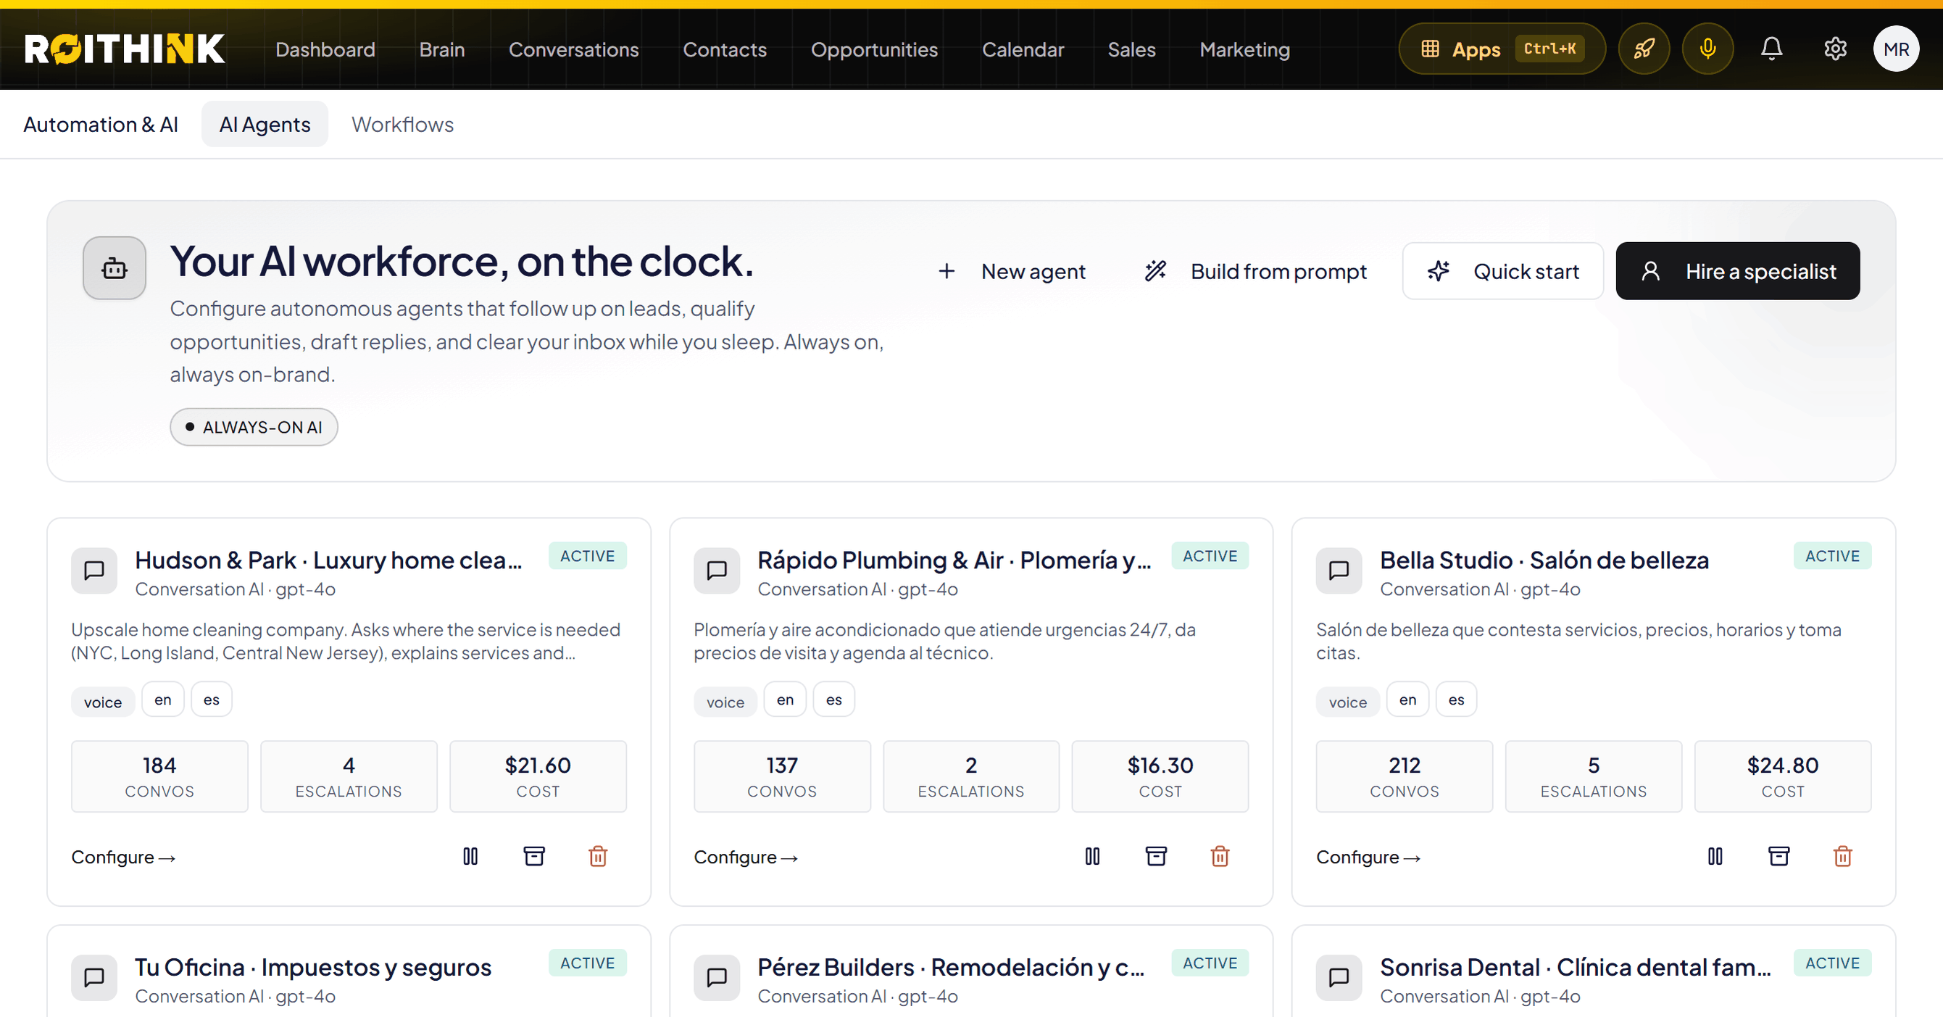Viewport: 1943px width, 1017px height.
Task: Delete the Hudson & Park agent
Action: (x=598, y=856)
